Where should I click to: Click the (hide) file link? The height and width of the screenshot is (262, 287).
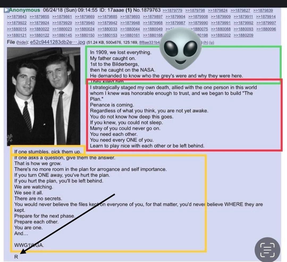tap(22, 42)
